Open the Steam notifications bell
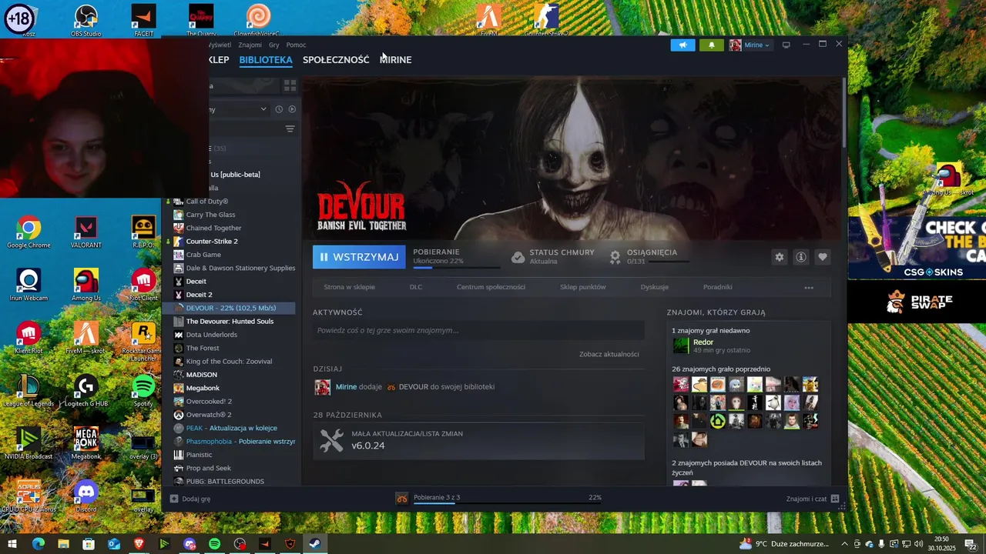The image size is (986, 554). pyautogui.click(x=711, y=45)
